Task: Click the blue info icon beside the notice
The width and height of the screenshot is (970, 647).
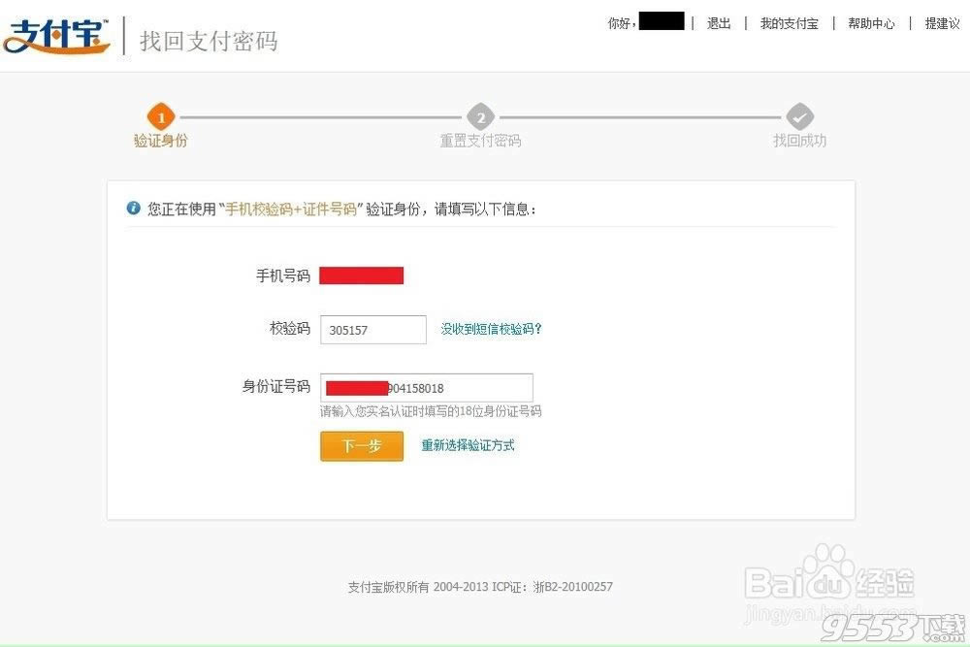Action: pyautogui.click(x=134, y=208)
